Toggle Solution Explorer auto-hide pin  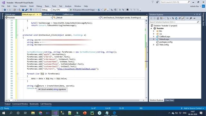[x=197, y=15]
